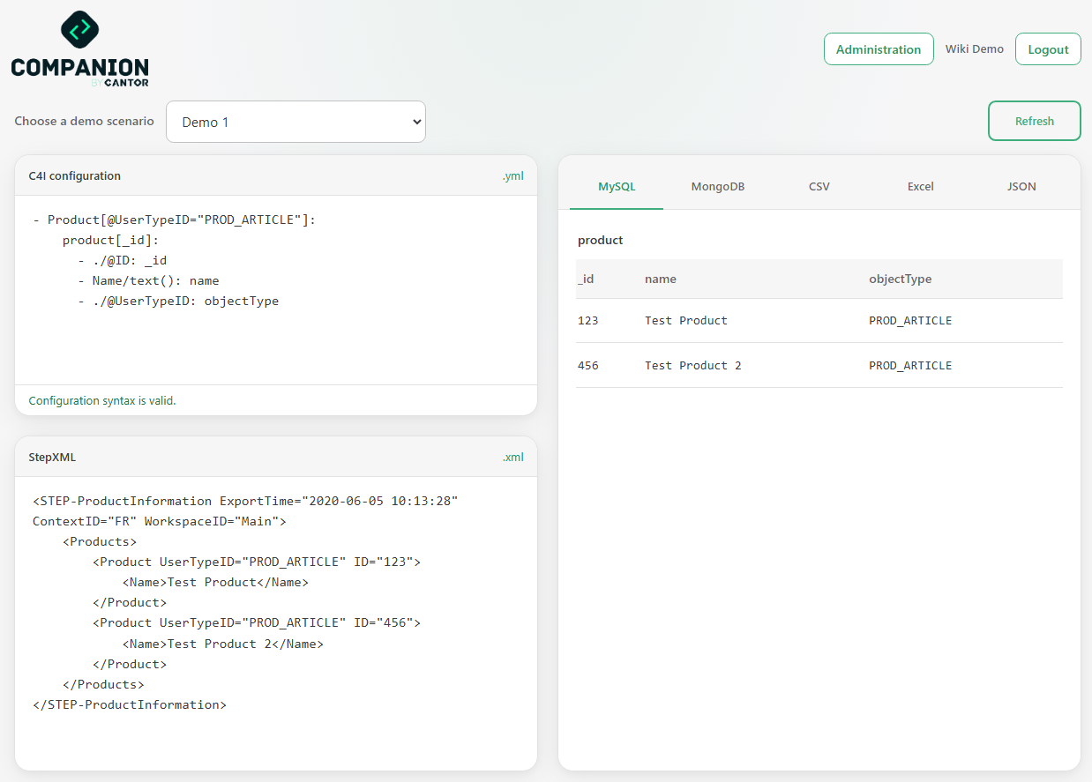Click the .yml file type label
The width and height of the screenshot is (1092, 782).
513,175
